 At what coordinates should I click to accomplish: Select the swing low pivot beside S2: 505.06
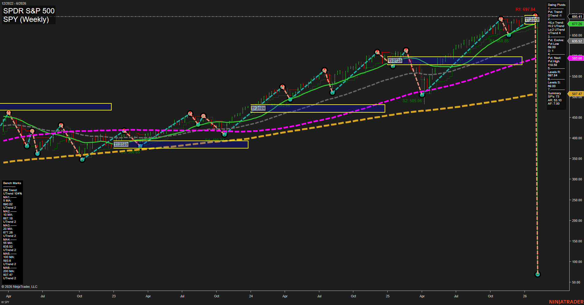[422, 95]
